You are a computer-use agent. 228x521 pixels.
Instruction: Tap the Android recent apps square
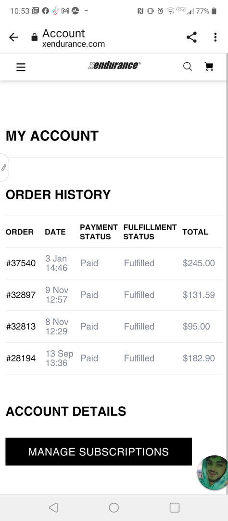point(174,507)
